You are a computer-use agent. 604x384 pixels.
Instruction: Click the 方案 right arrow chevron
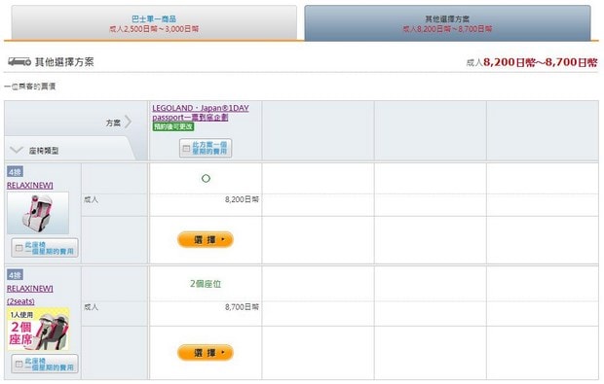(x=128, y=122)
